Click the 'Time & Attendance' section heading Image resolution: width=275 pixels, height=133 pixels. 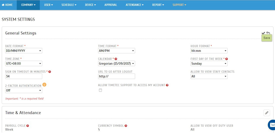(x=23, y=113)
